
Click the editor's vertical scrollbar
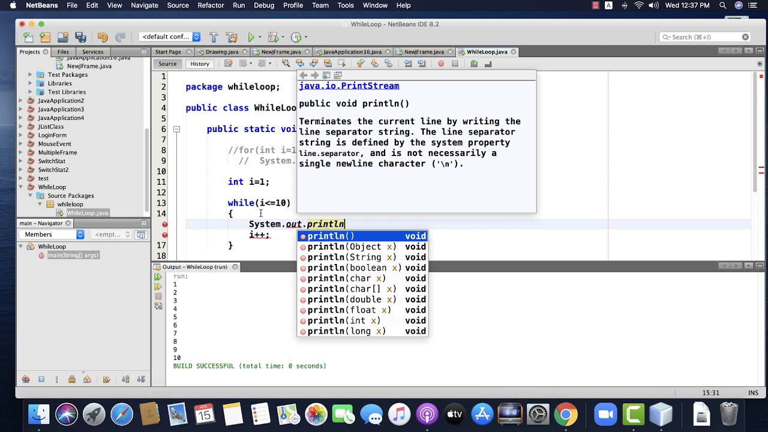tap(755, 132)
